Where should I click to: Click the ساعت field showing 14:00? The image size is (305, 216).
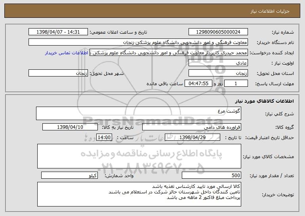point(104,138)
